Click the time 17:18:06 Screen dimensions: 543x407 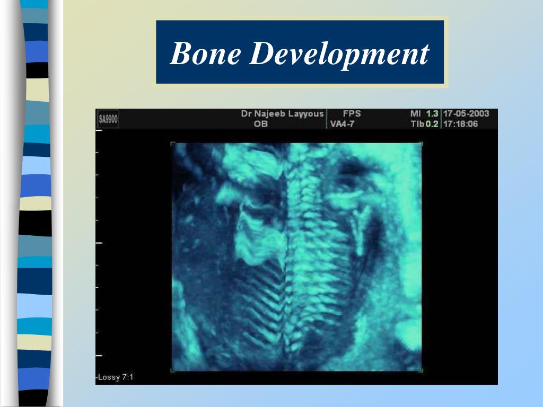(x=461, y=124)
